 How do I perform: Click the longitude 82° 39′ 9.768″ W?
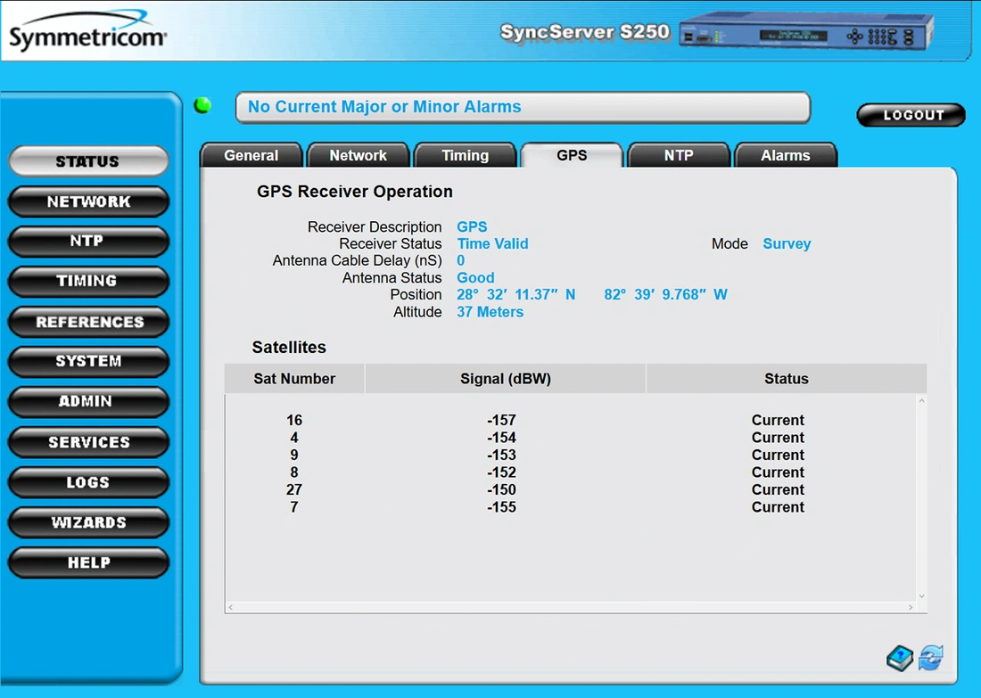tap(665, 294)
